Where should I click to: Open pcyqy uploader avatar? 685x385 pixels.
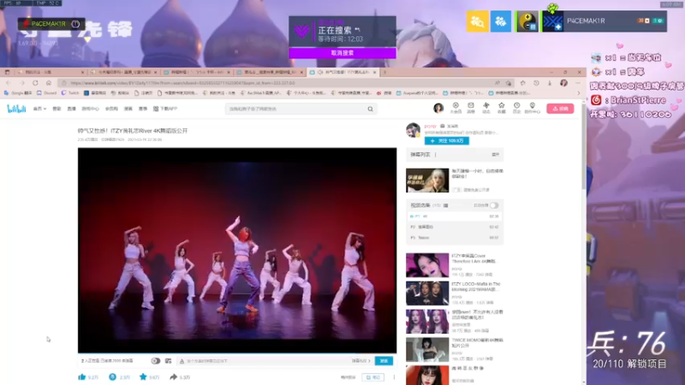tap(413, 130)
